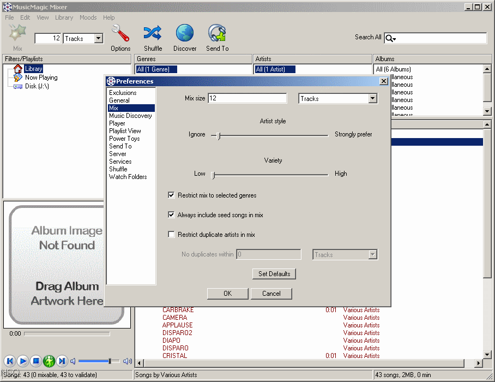Open Discover globe icon
The image size is (495, 382).
(185, 33)
